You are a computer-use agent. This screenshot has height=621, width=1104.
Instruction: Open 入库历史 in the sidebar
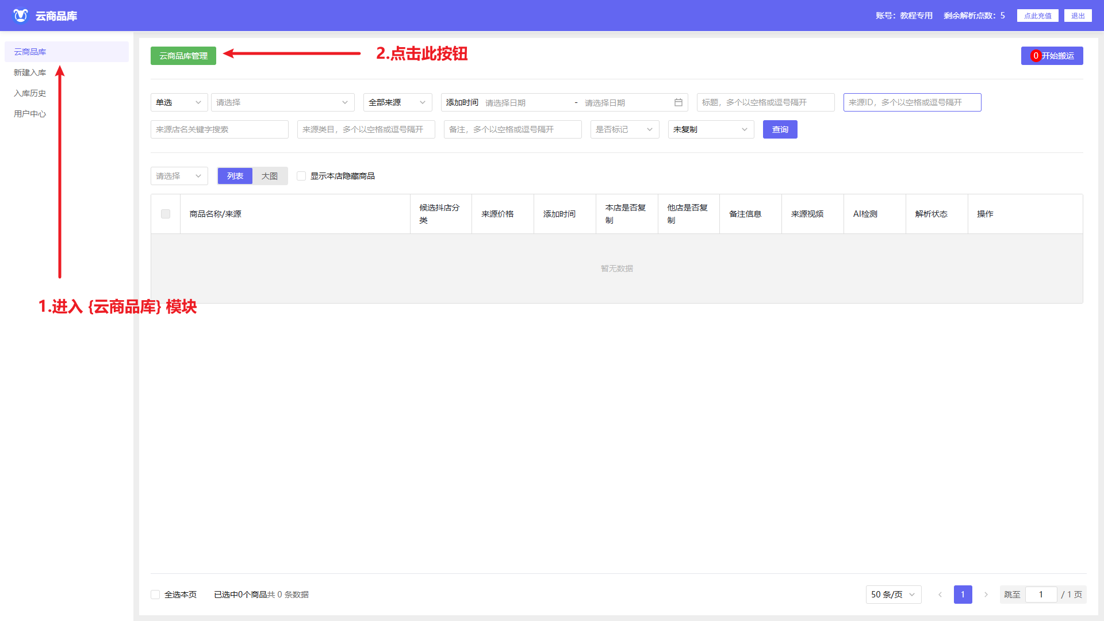coord(67,93)
